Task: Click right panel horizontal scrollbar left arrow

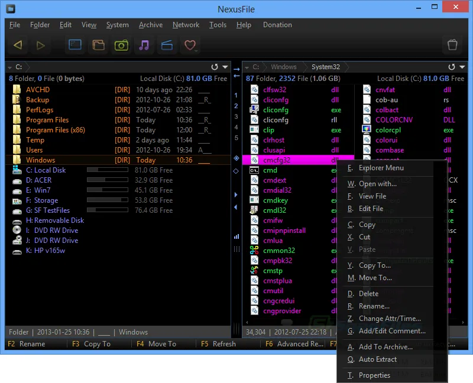Action: pyautogui.click(x=247, y=322)
